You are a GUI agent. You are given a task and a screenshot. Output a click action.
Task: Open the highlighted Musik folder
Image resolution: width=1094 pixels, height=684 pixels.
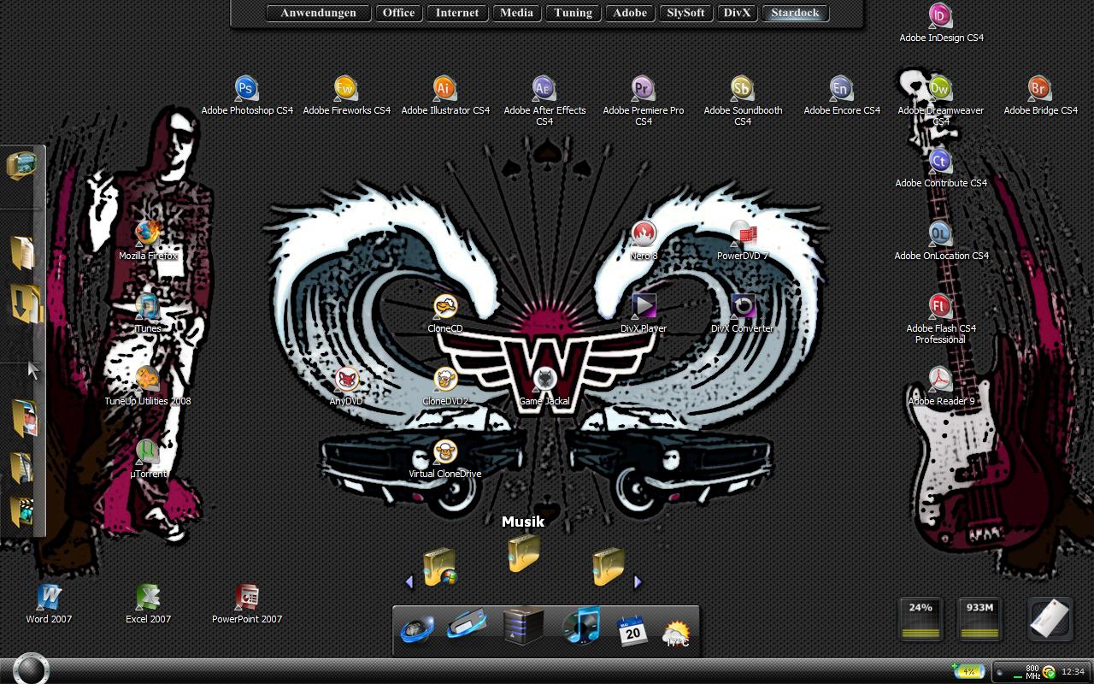click(523, 553)
